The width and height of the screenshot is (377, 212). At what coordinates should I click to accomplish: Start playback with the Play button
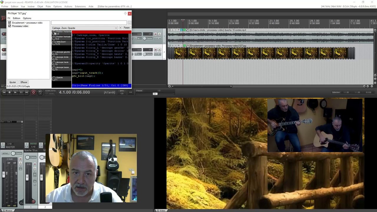point(15,92)
